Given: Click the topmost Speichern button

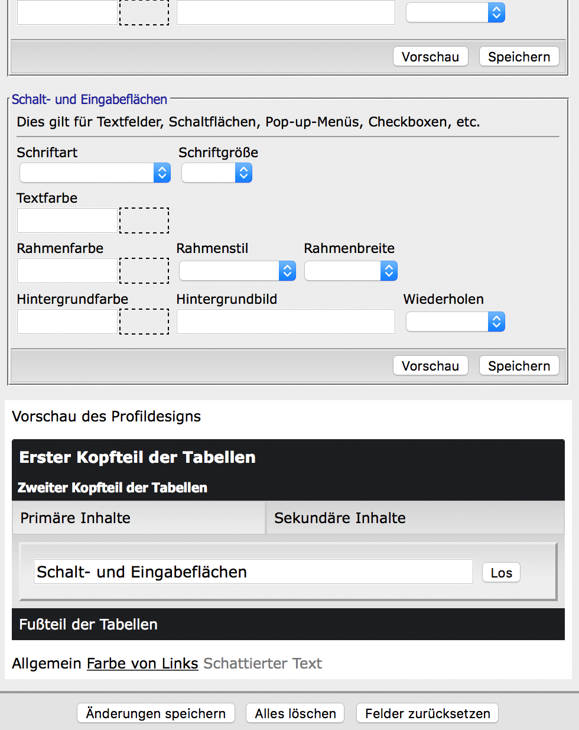Looking at the screenshot, I should click(x=519, y=57).
